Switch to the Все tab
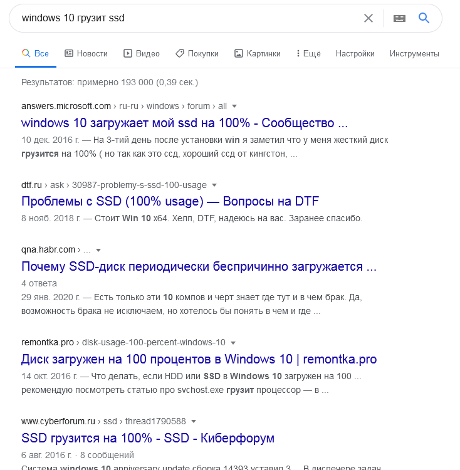Screen dimensions: 460x470 [35, 53]
